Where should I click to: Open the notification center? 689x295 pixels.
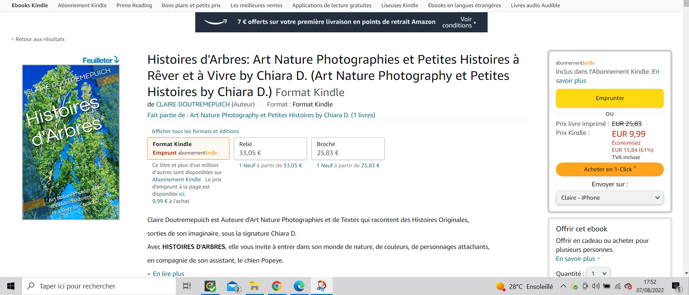(x=676, y=287)
